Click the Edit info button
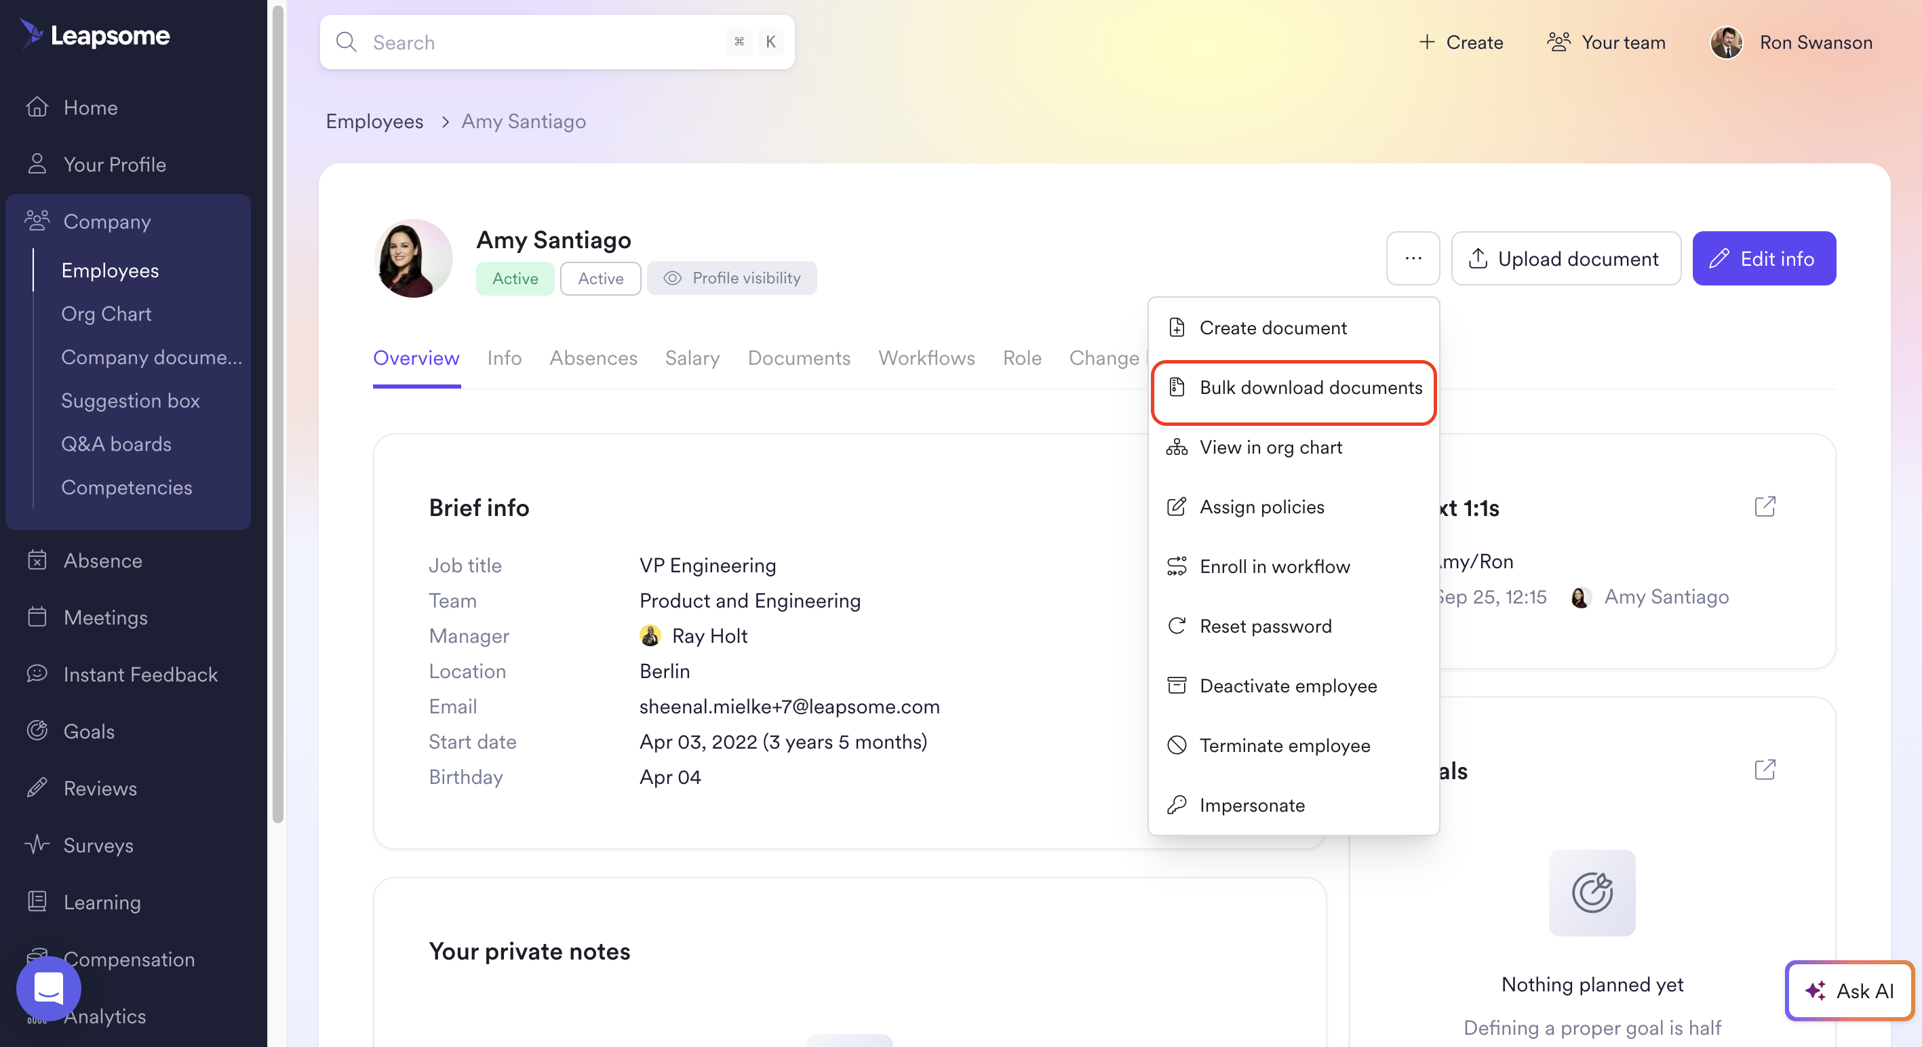 [1763, 258]
